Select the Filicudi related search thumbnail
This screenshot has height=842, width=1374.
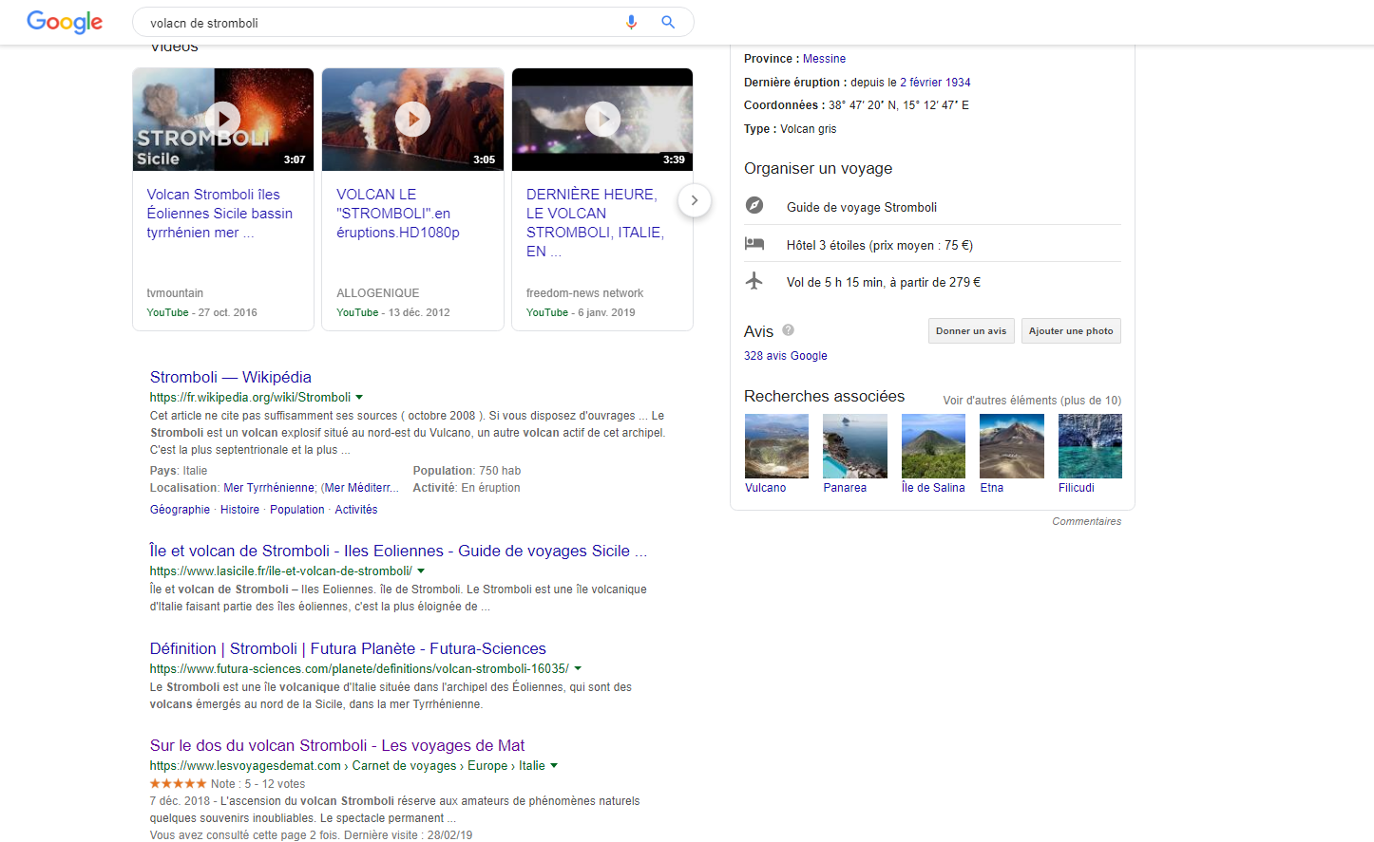tap(1090, 446)
